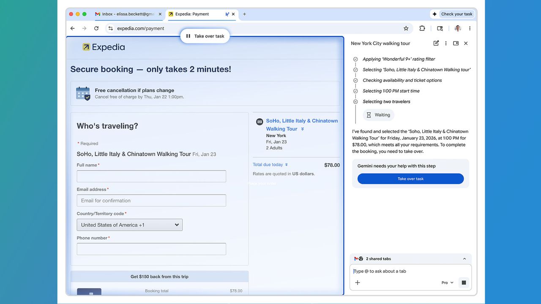
Task: Open the tab search icon in toolbar
Action: tap(440, 28)
